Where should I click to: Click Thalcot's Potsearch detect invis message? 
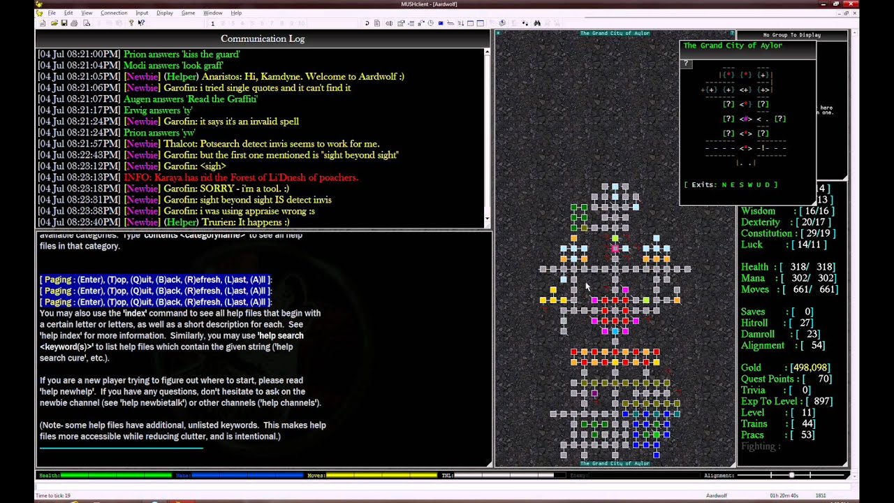pos(209,144)
